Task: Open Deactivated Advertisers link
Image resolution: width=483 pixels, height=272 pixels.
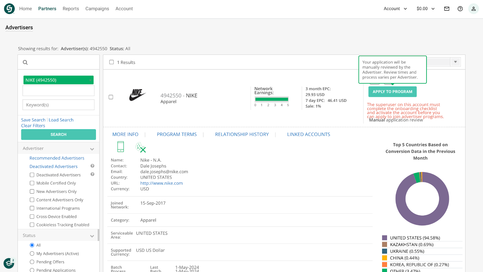Action: [53, 167]
